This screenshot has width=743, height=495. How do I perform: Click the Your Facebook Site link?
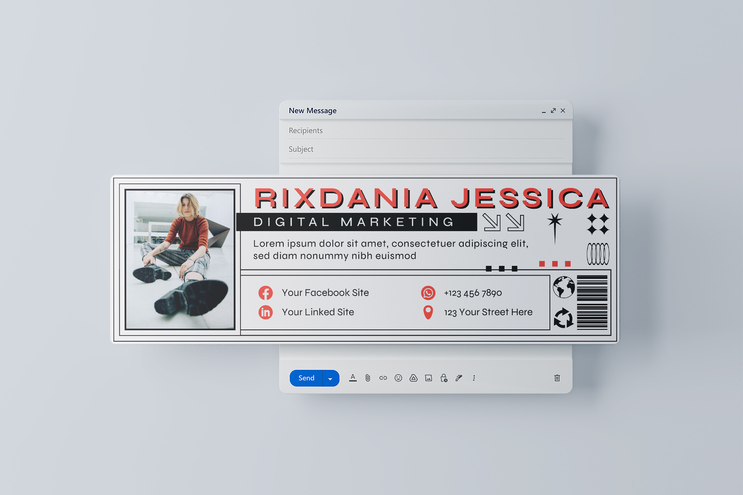[x=325, y=293]
